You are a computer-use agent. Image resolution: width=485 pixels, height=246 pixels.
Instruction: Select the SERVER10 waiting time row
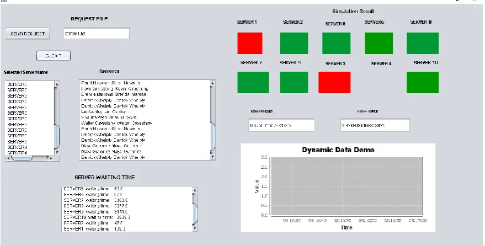coord(127,217)
